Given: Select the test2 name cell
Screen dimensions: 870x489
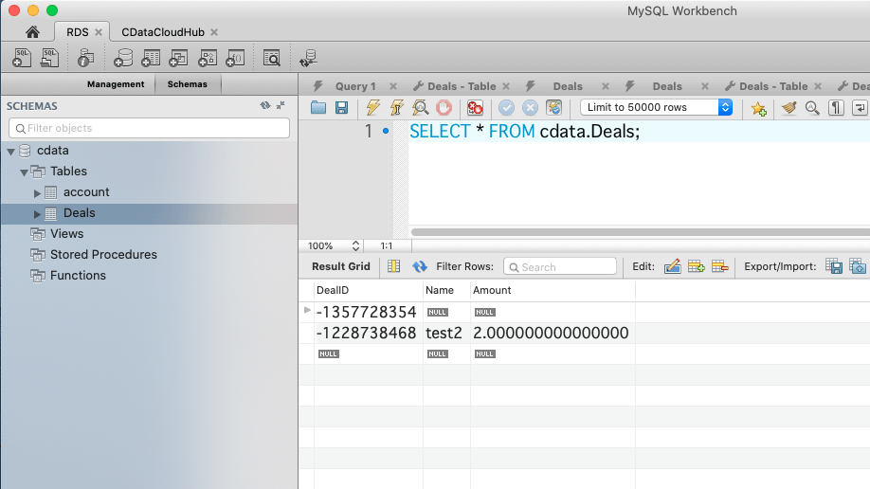Looking at the screenshot, I should (446, 333).
